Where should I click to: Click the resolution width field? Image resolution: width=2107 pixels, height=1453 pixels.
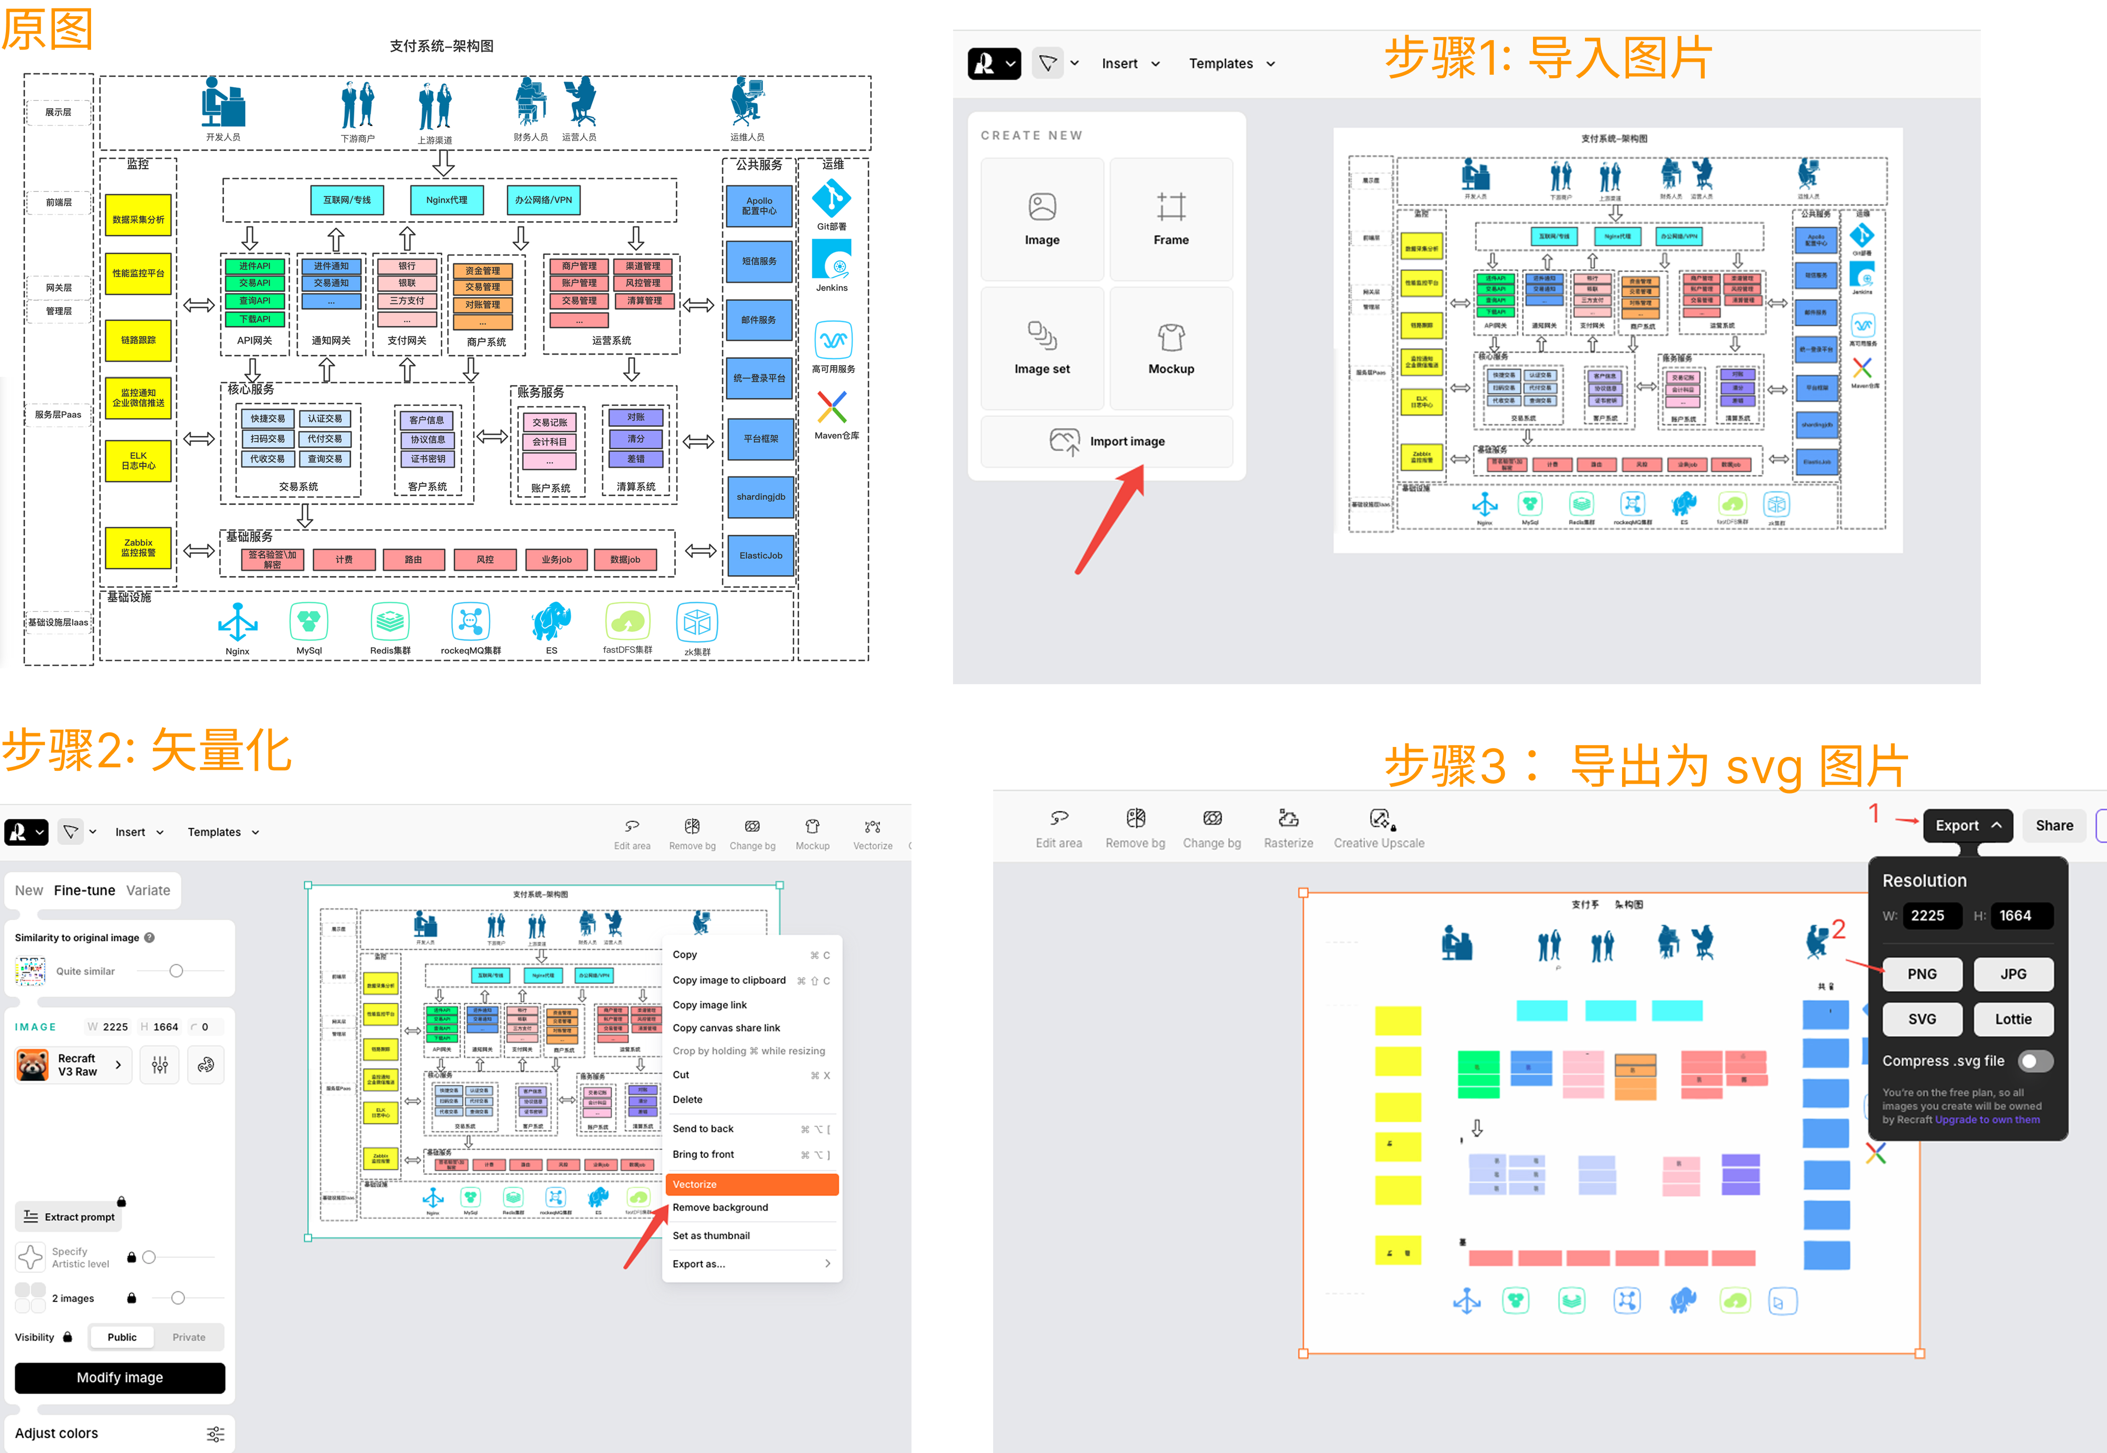click(1934, 916)
